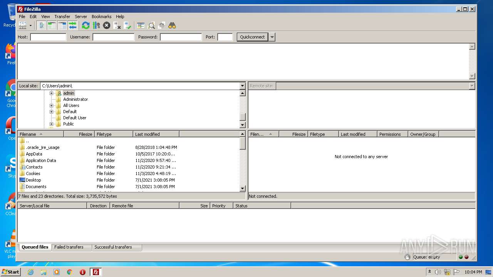Open Local site path dropdown
Screen dimensions: 493x277
coord(242,86)
